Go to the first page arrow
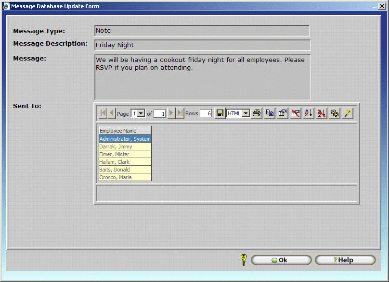Image resolution: width=389 pixels, height=282 pixels. point(103,113)
